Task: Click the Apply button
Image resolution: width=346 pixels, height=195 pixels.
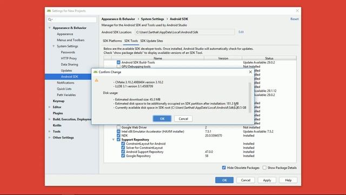Action: [x=267, y=180]
